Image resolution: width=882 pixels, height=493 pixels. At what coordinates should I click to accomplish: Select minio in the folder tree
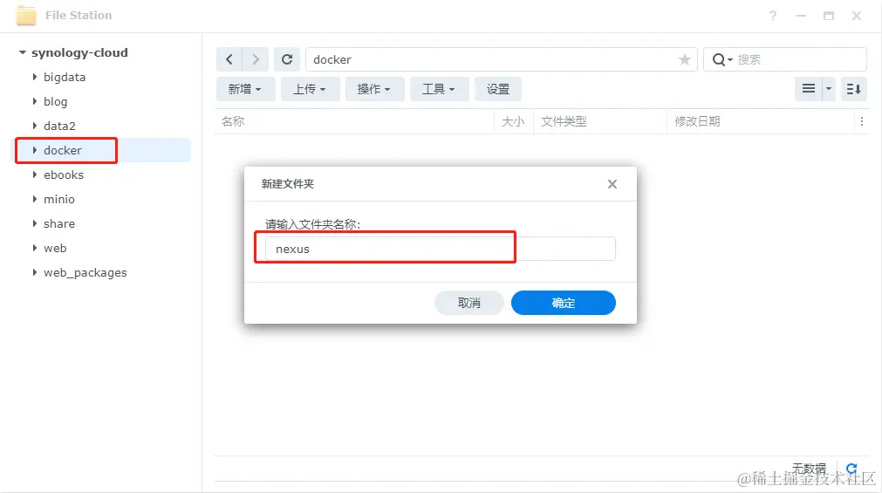pos(59,199)
